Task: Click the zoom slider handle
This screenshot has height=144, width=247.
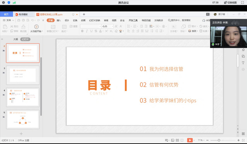Action: 219,140
